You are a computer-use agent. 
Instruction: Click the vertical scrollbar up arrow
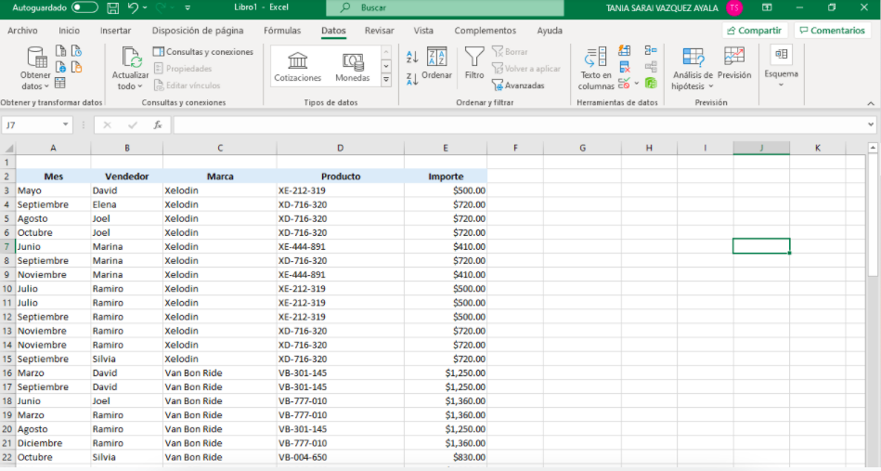(873, 148)
